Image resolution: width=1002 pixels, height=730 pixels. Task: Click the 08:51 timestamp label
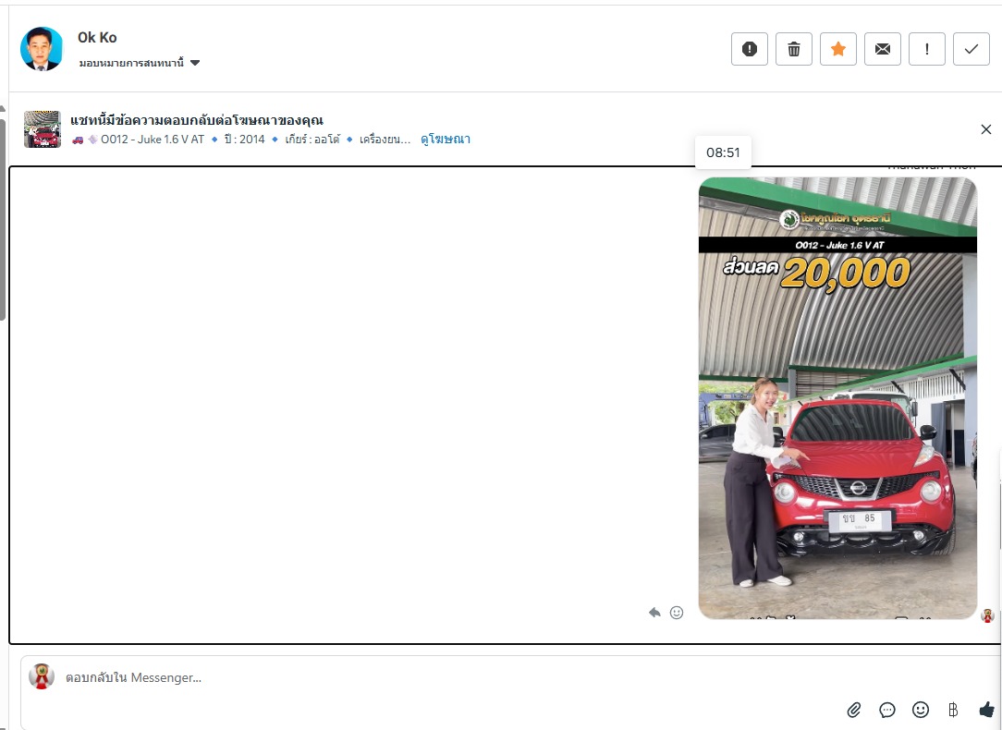(x=723, y=152)
